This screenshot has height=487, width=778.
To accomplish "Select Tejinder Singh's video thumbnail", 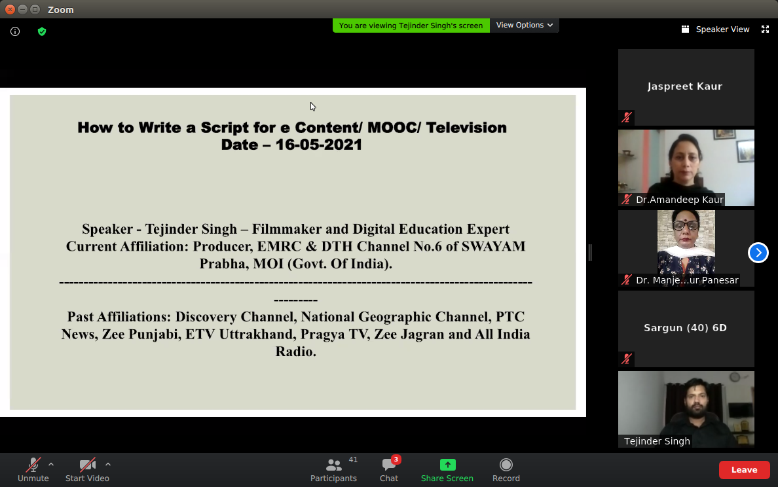I will click(x=686, y=409).
